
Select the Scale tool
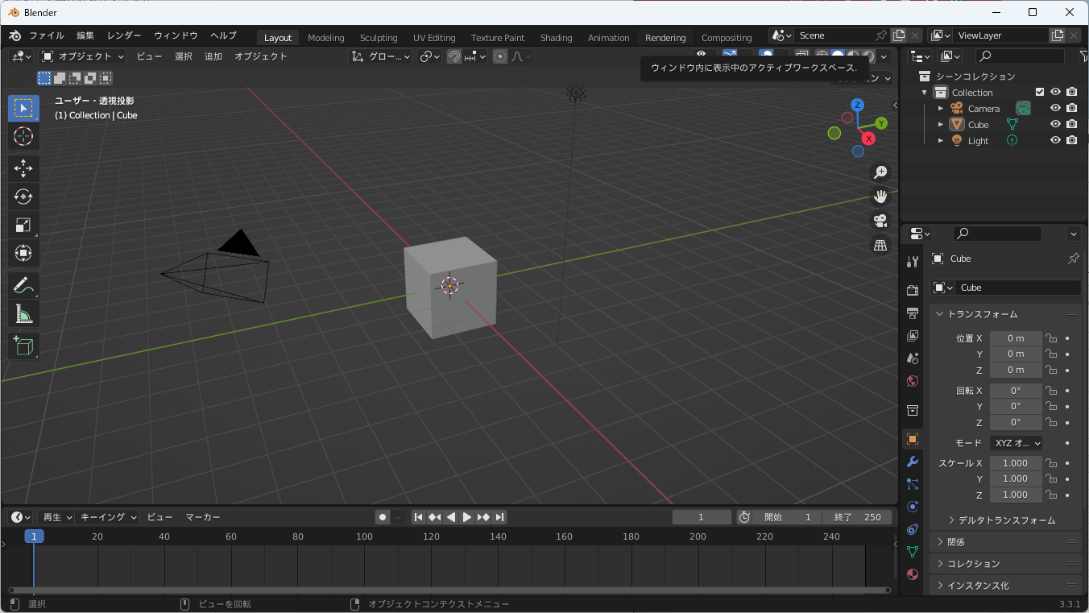coord(23,226)
